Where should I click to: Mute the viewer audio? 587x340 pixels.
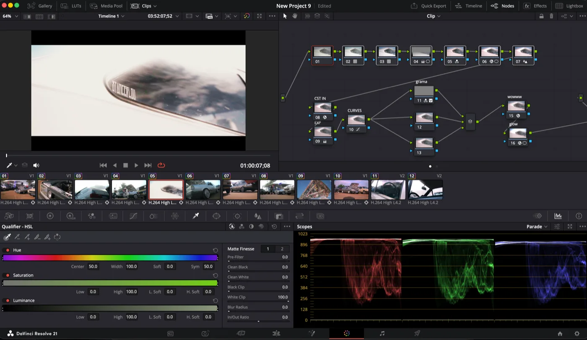pyautogui.click(x=36, y=165)
